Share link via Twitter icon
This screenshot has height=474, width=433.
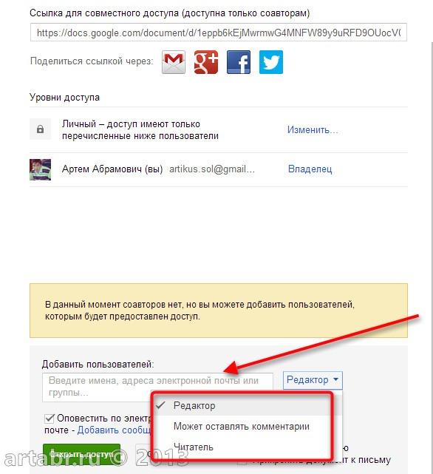tap(271, 62)
